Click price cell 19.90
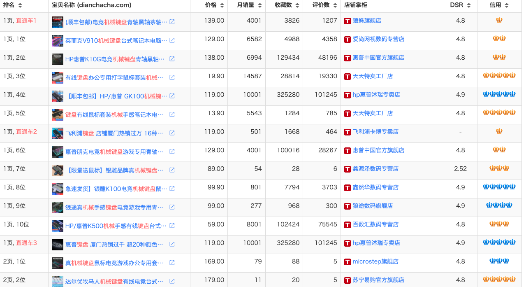Screen dimensions: 526x287 point(216,76)
